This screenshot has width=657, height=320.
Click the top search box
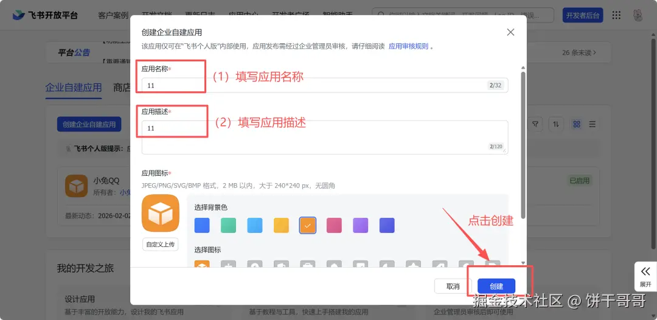pyautogui.click(x=464, y=15)
